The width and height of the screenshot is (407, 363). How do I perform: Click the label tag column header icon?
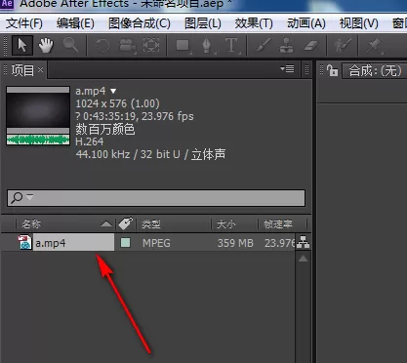coord(126,223)
